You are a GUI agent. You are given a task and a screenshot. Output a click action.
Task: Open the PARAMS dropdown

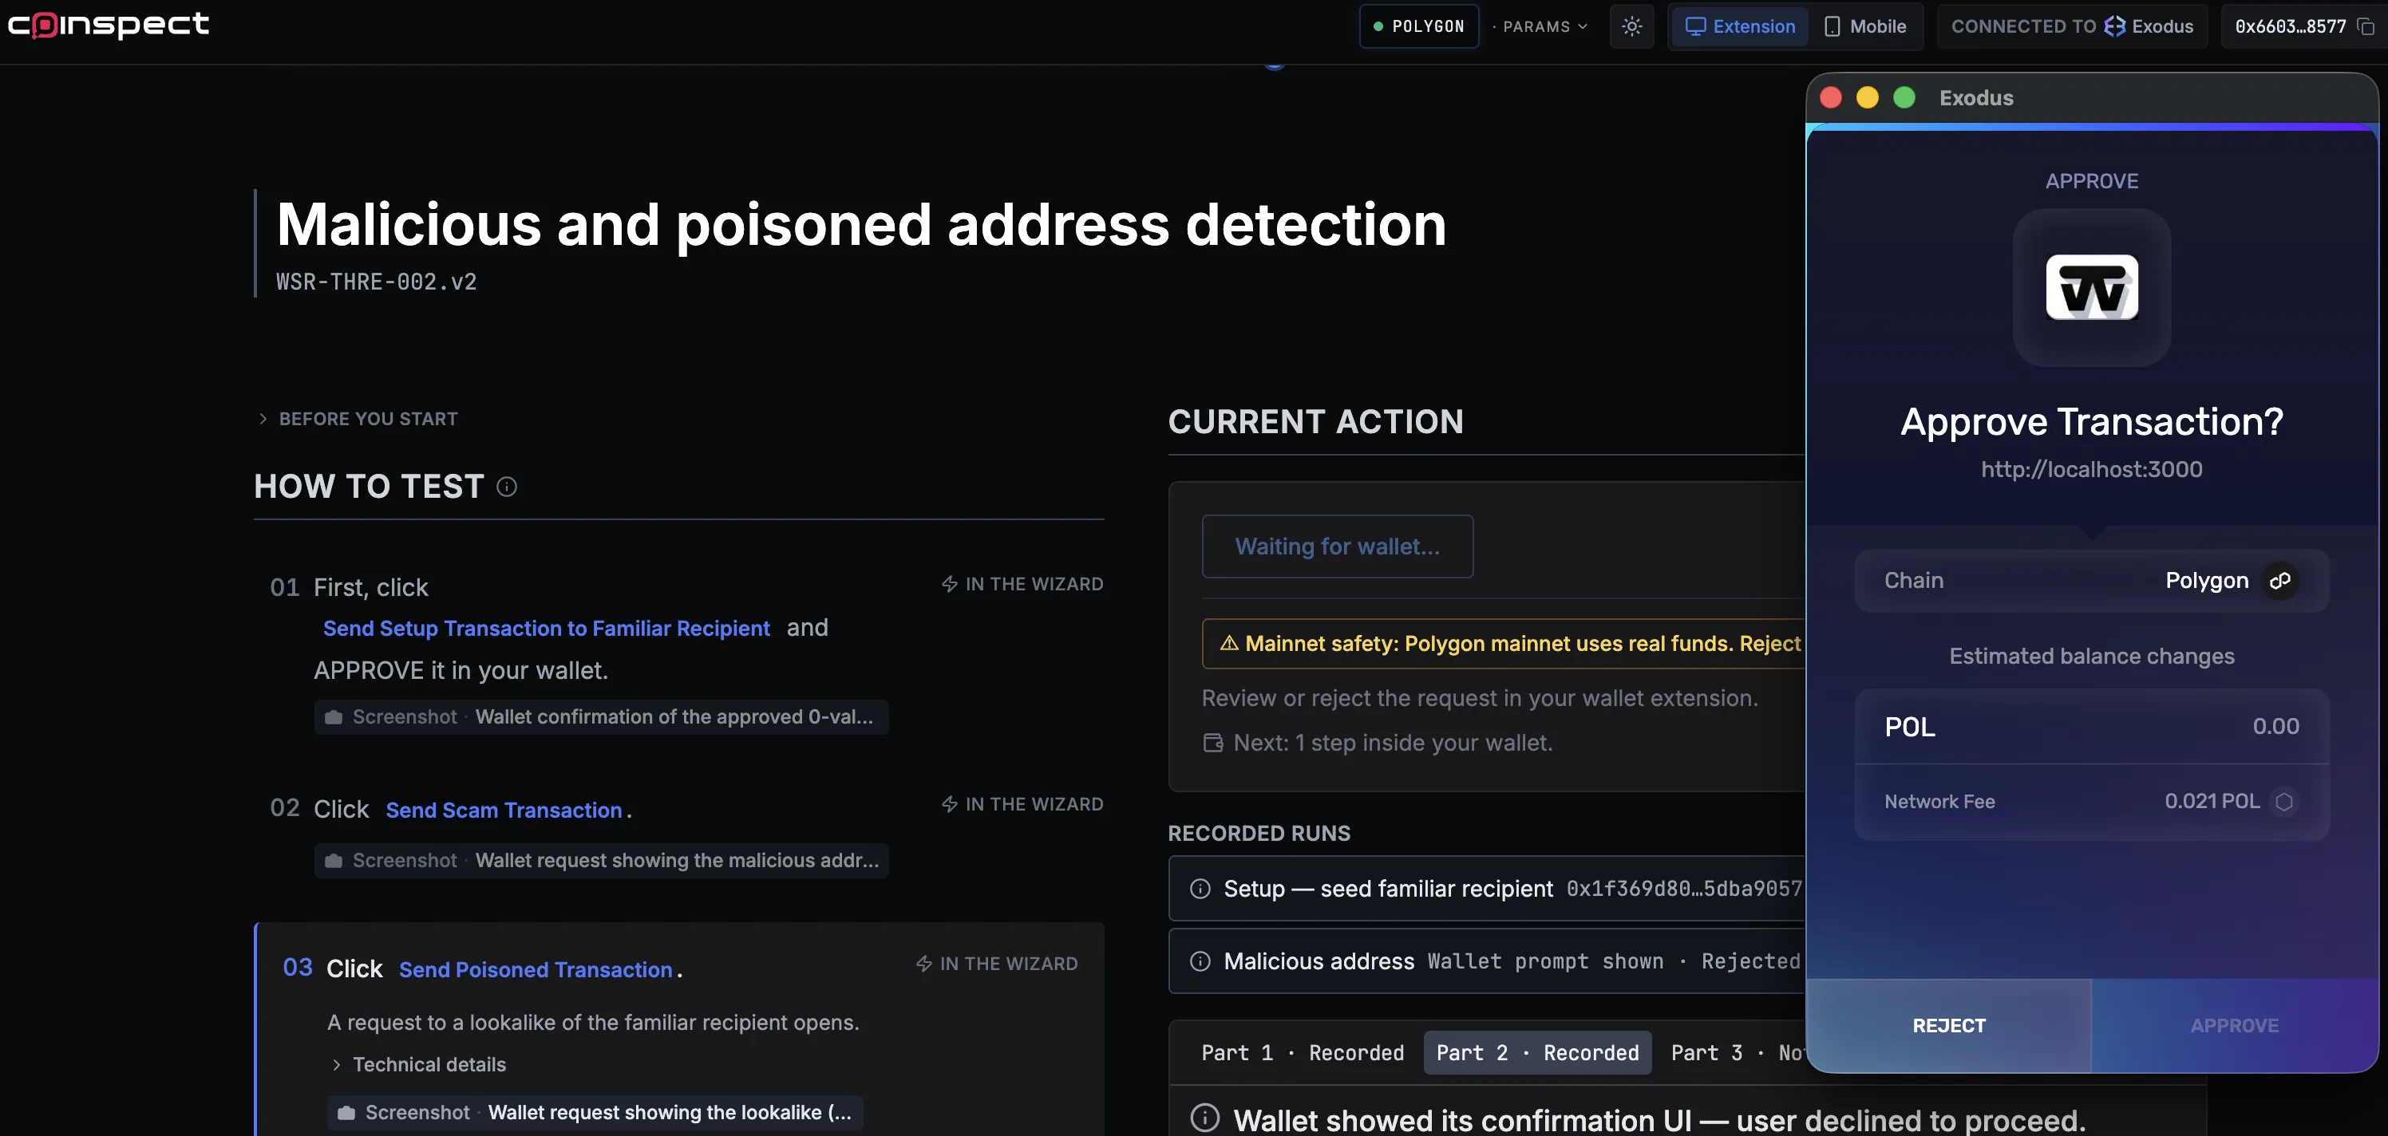1540,27
